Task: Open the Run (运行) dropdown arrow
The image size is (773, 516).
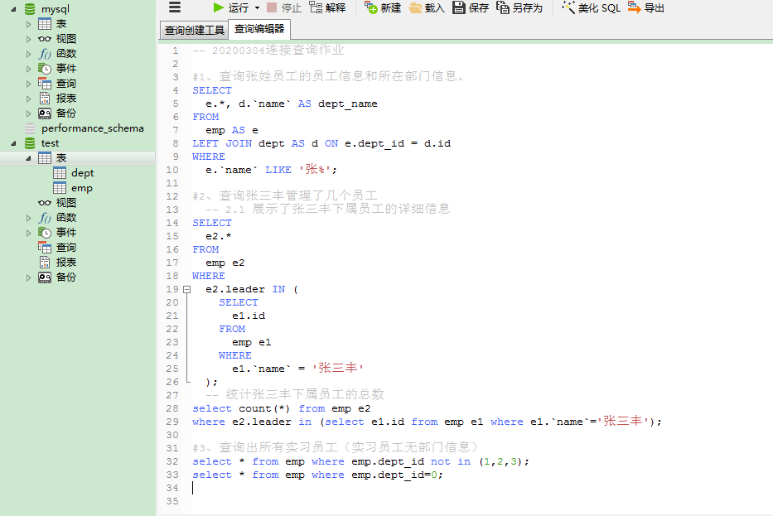Action: pyautogui.click(x=257, y=8)
